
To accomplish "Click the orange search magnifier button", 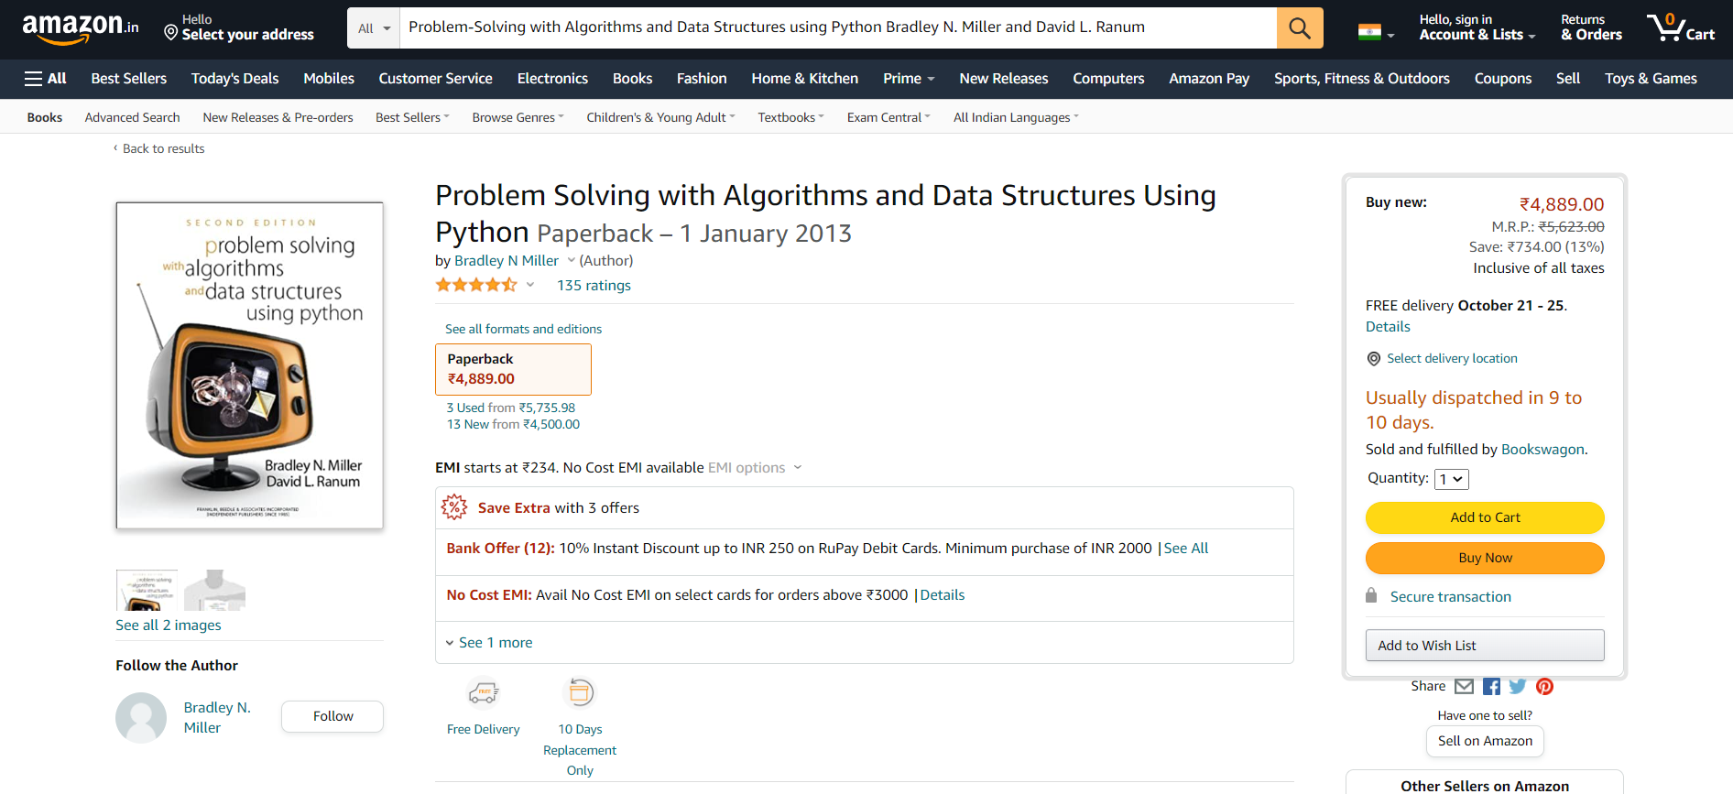I will (1300, 27).
